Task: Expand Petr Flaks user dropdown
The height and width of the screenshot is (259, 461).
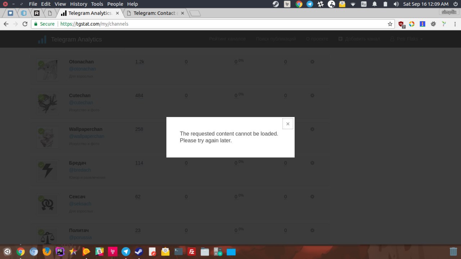Action: click(407, 39)
